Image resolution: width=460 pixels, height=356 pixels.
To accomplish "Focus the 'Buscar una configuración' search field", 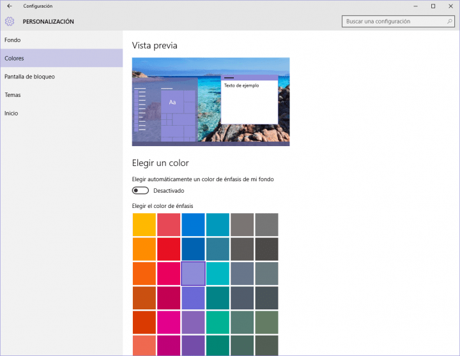I will 398,22.
